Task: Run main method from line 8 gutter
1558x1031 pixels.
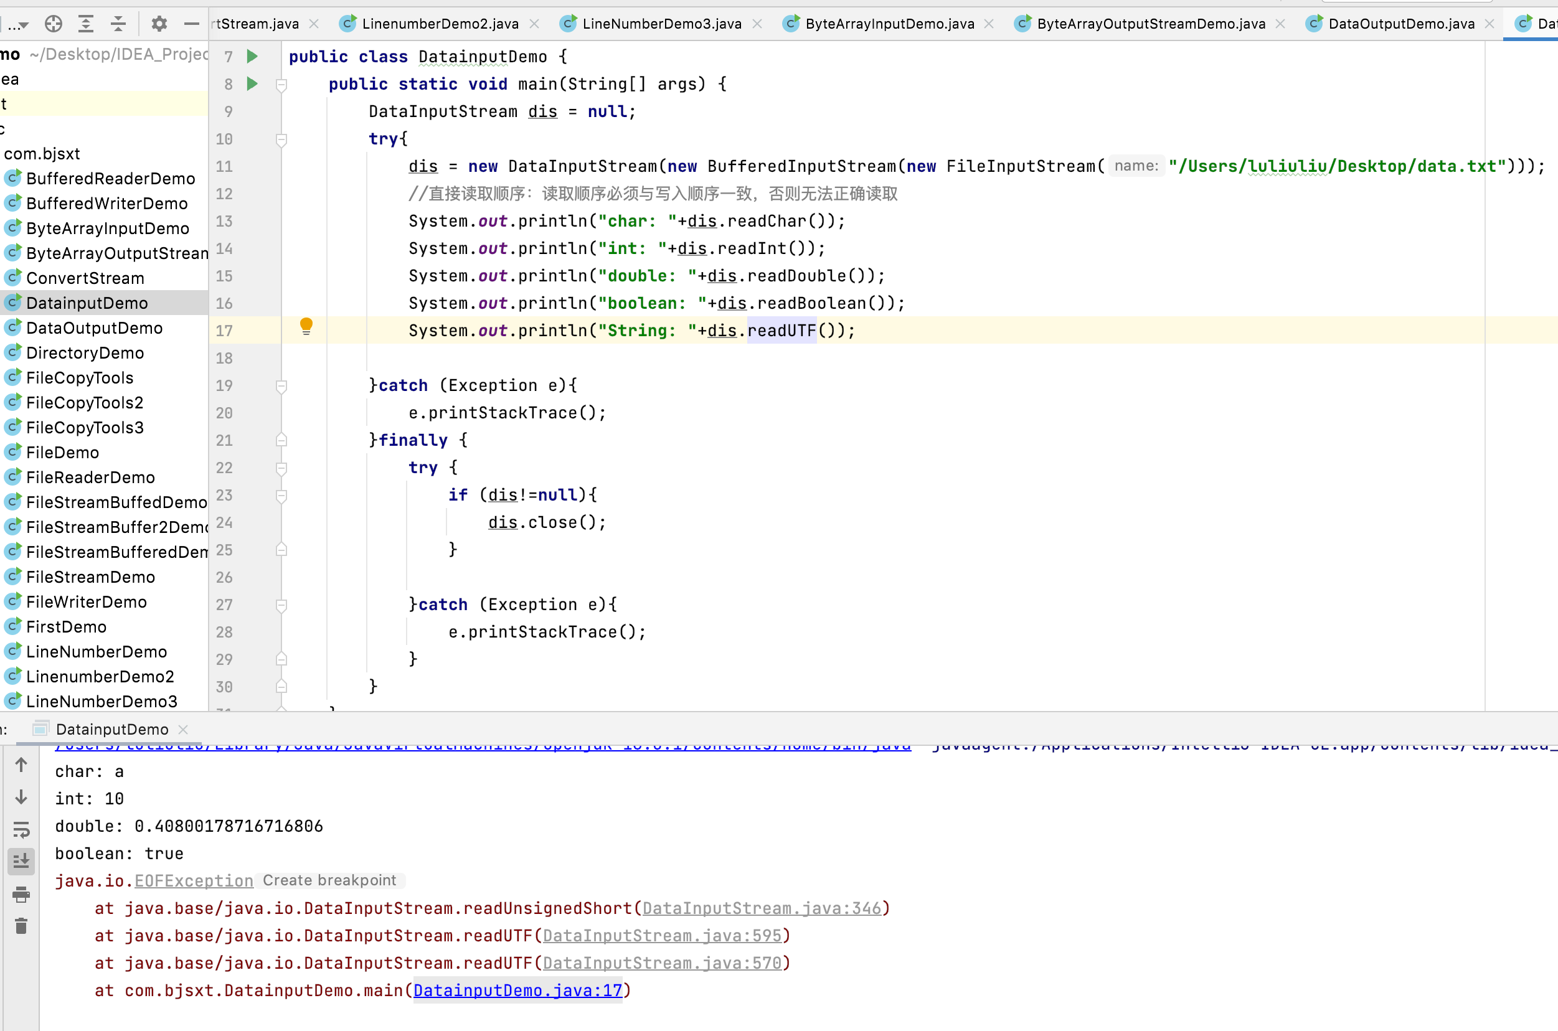Action: 252,84
